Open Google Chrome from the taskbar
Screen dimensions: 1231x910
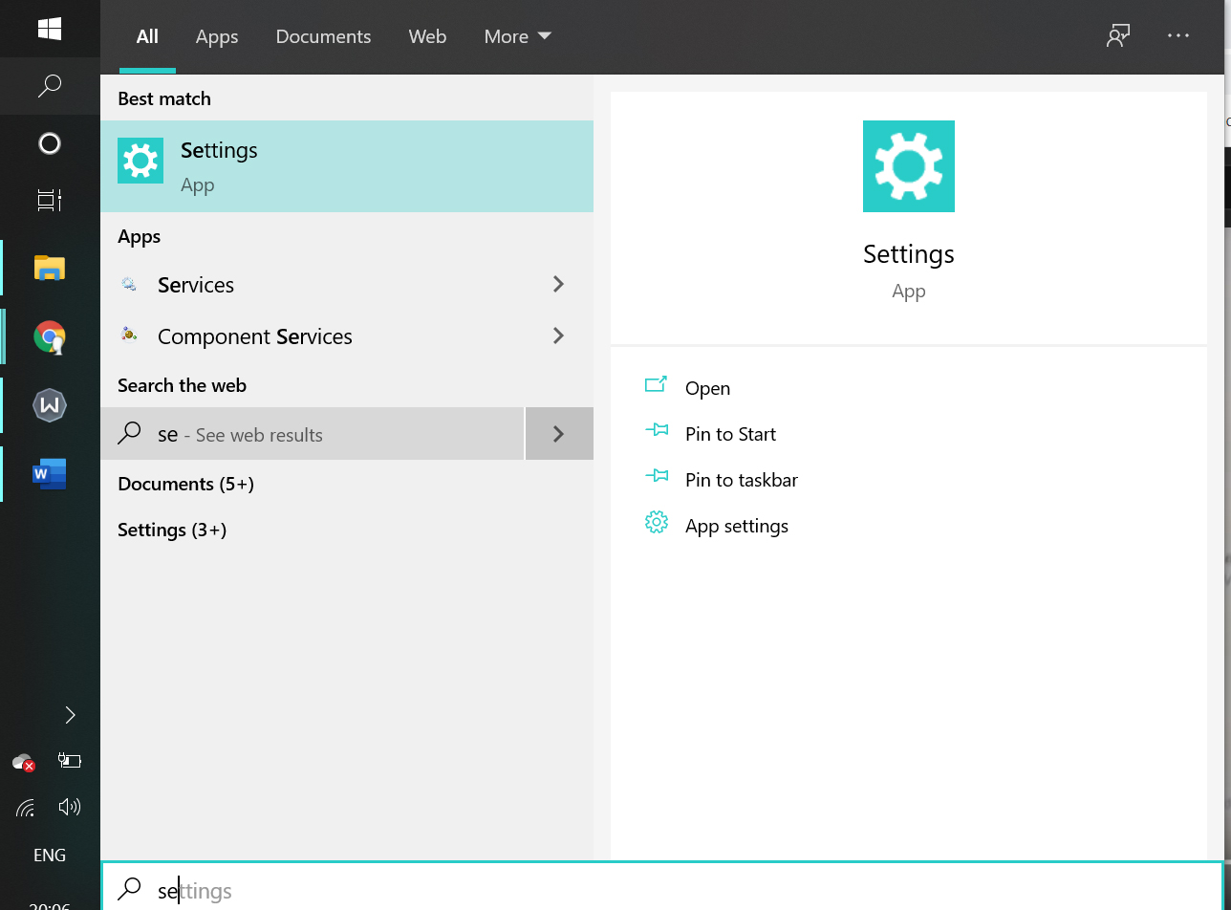click(50, 336)
